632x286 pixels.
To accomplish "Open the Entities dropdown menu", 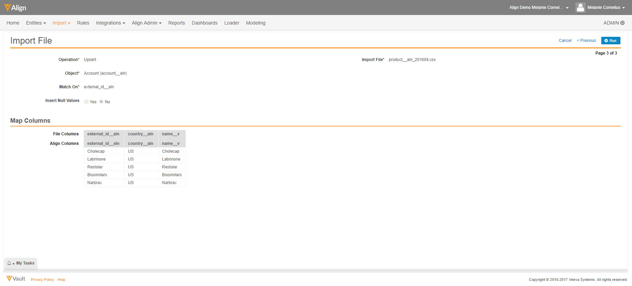I will click(x=36, y=23).
